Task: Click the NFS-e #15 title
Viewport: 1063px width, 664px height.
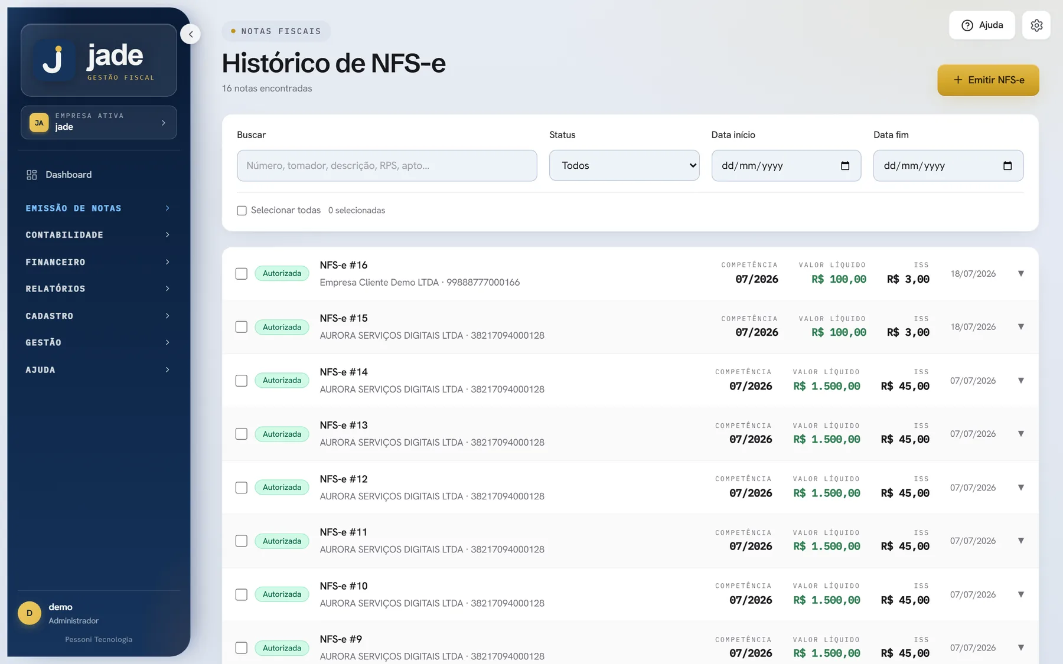Action: click(344, 318)
